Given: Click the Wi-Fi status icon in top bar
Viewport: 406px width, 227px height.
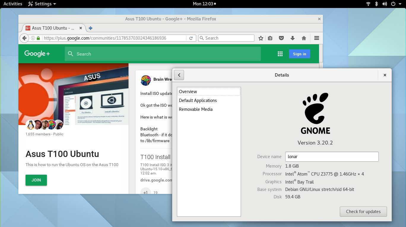Looking at the screenshot, I should point(368,4).
